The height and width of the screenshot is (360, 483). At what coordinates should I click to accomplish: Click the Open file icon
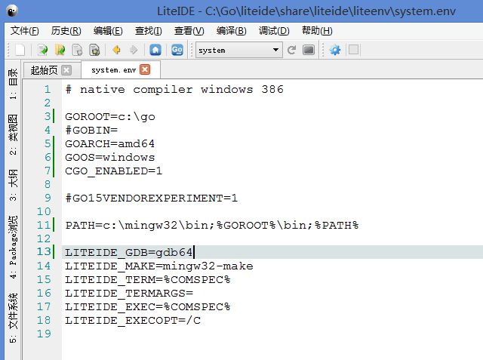point(42,50)
